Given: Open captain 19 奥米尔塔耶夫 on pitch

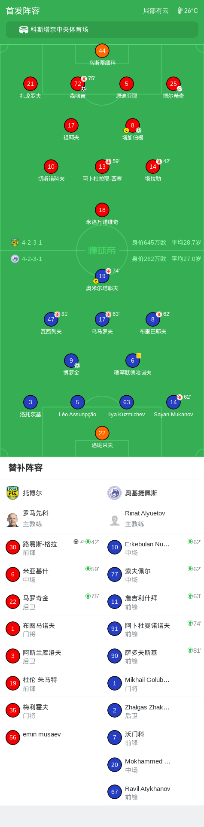Looking at the screenshot, I should 102,276.
